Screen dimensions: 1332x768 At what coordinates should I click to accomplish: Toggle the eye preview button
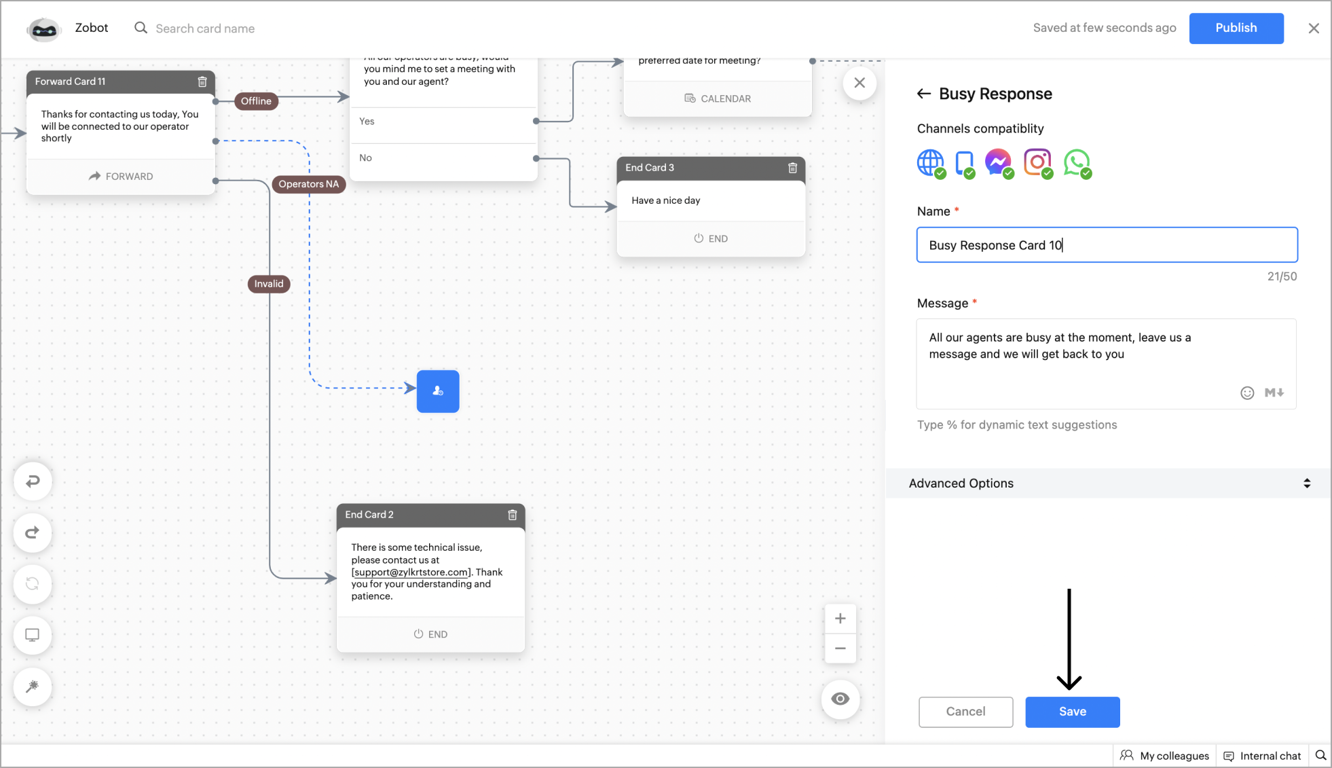pos(840,699)
